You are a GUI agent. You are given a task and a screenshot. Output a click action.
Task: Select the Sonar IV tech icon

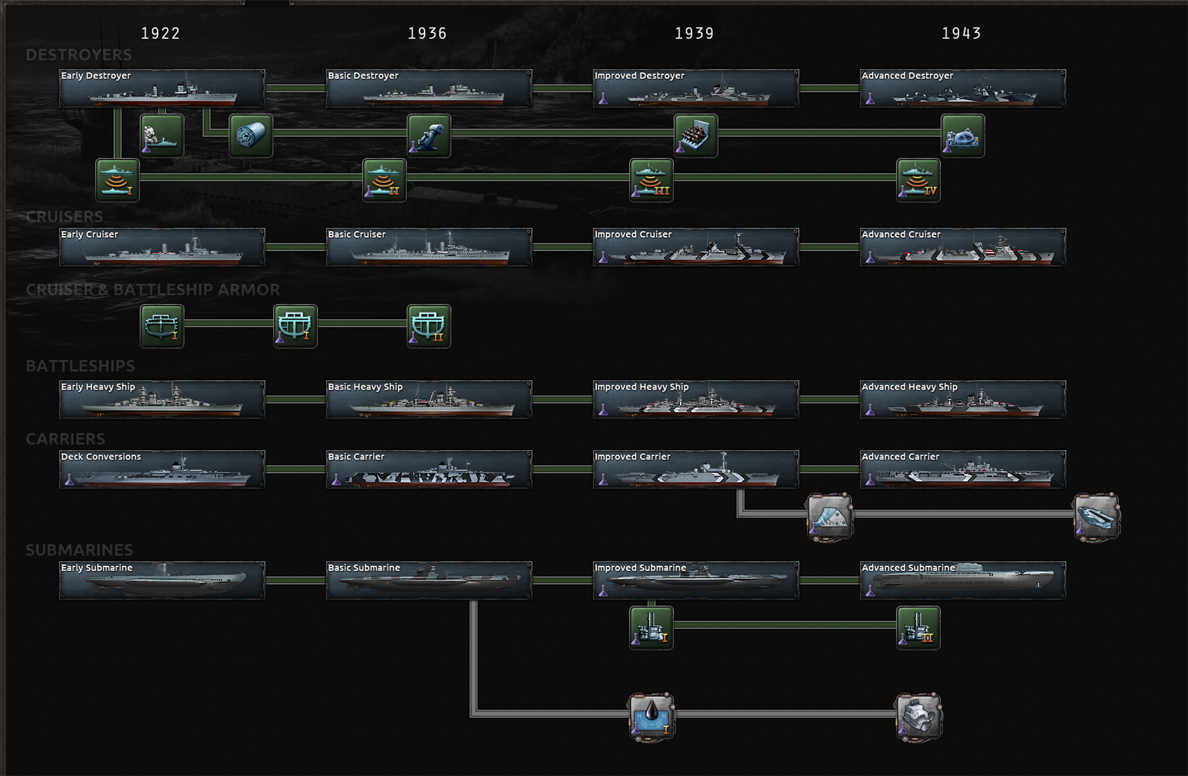918,180
